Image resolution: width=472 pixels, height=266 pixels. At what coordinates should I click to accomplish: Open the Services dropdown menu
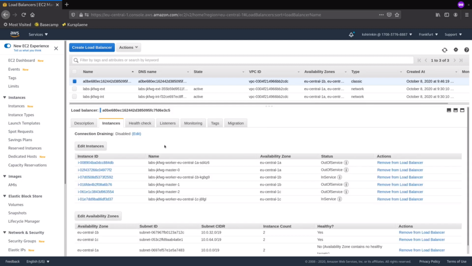click(38, 34)
